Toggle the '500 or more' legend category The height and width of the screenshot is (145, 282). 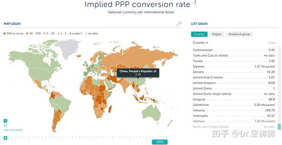pos(13,33)
